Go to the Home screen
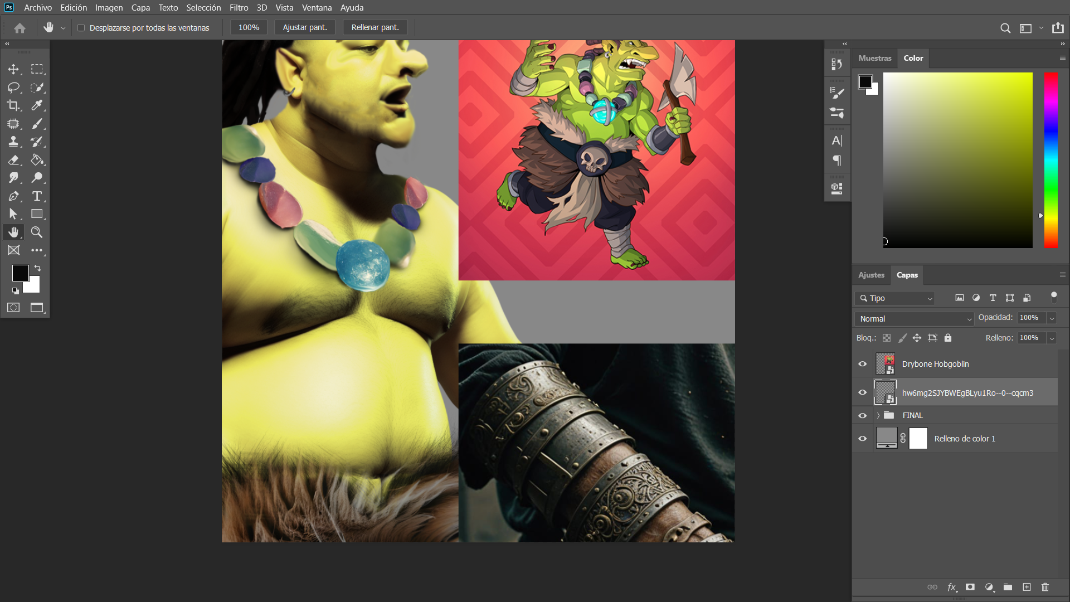The width and height of the screenshot is (1070, 602). click(x=20, y=28)
